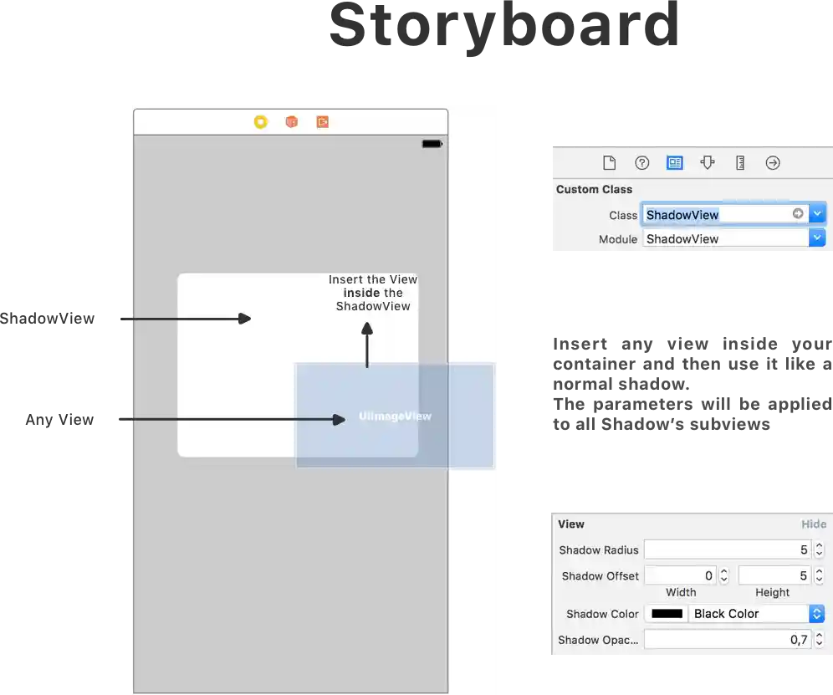Click the Height label under offset
The image size is (833, 695).
(773, 592)
